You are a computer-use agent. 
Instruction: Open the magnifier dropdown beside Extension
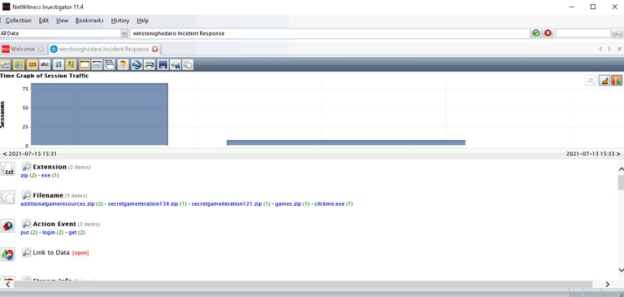(26, 167)
